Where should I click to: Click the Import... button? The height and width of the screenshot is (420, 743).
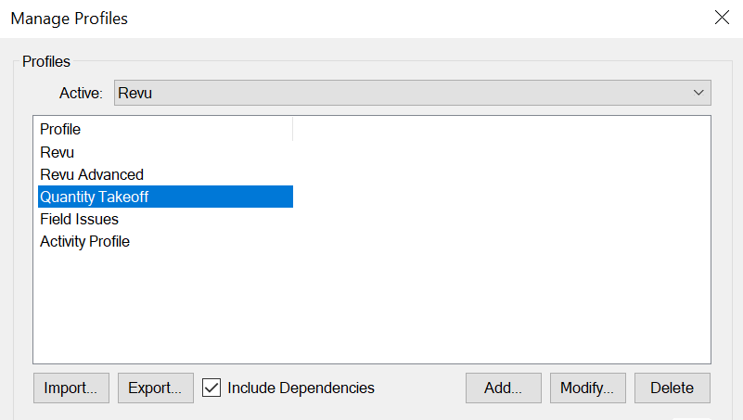(71, 388)
